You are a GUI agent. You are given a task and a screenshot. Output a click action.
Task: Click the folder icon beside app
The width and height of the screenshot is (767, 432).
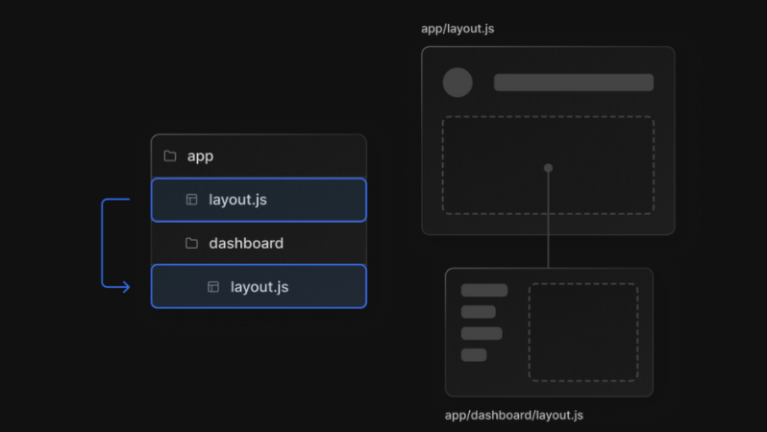click(x=170, y=156)
